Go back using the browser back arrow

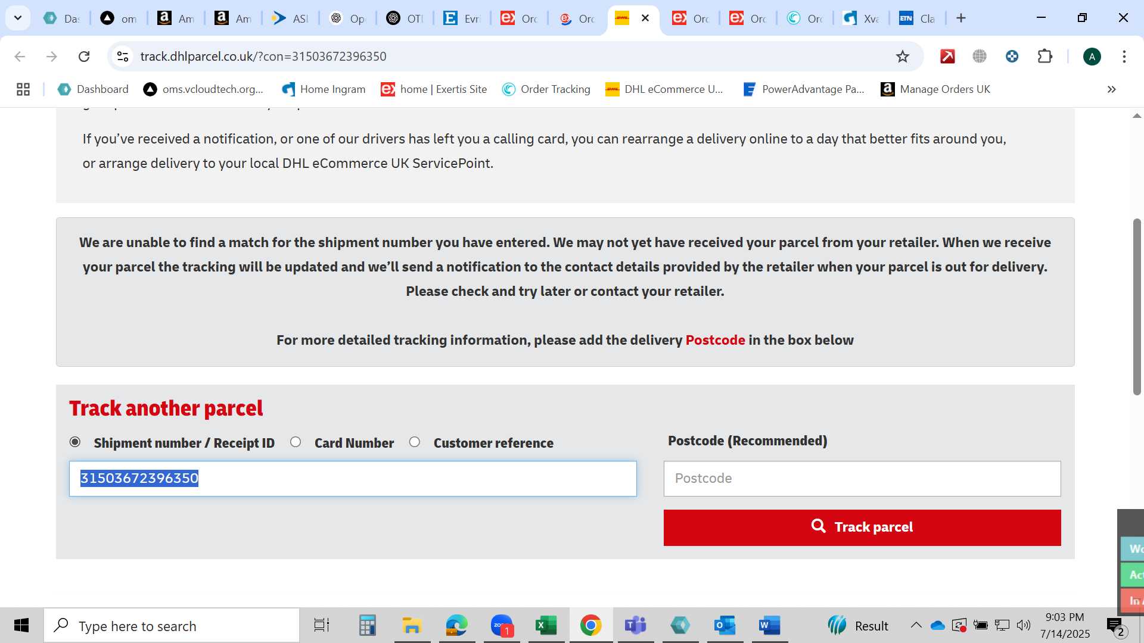click(20, 57)
